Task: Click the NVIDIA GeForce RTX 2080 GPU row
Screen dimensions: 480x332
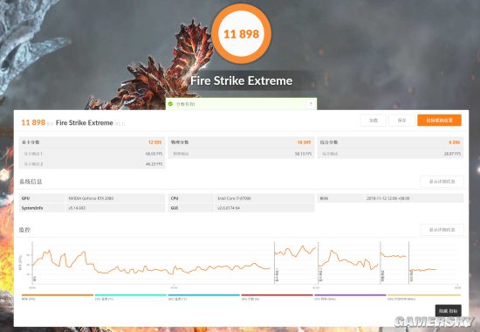Action: click(92, 198)
